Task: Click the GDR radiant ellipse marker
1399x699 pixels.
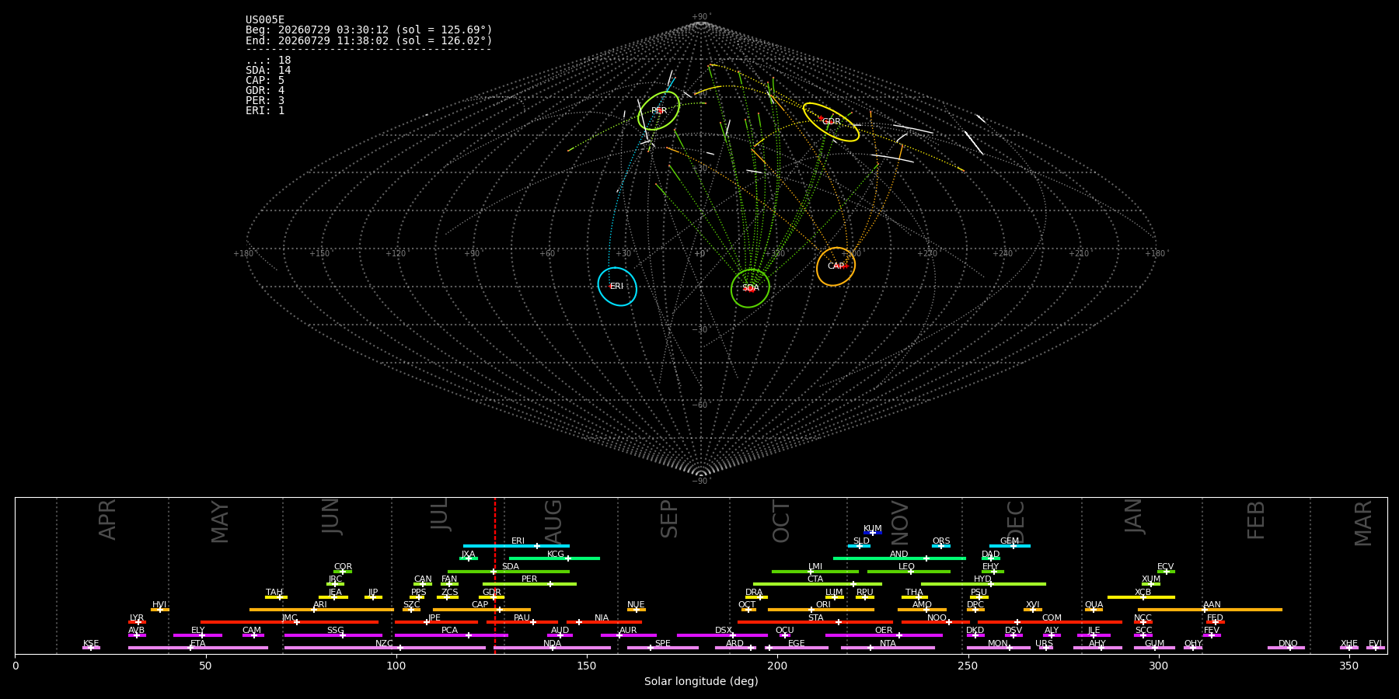Action: coord(831,122)
